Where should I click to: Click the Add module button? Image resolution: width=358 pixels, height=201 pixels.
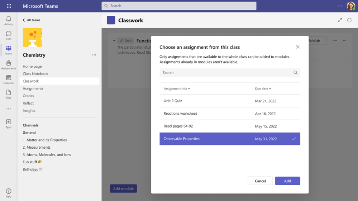click(123, 189)
